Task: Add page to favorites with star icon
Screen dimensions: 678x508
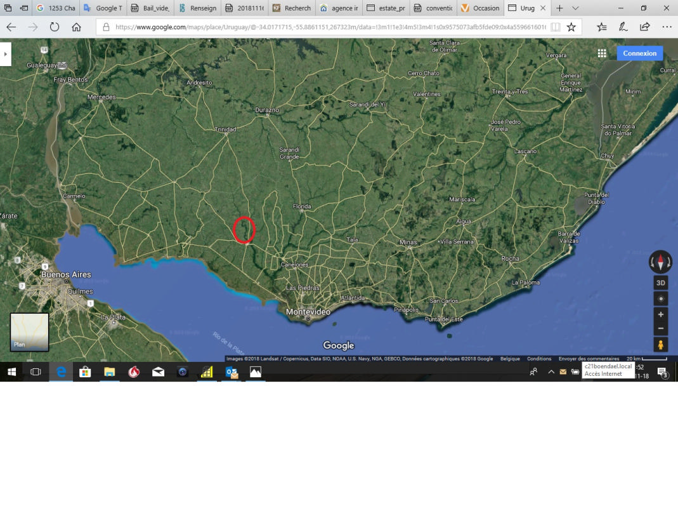Action: (571, 27)
